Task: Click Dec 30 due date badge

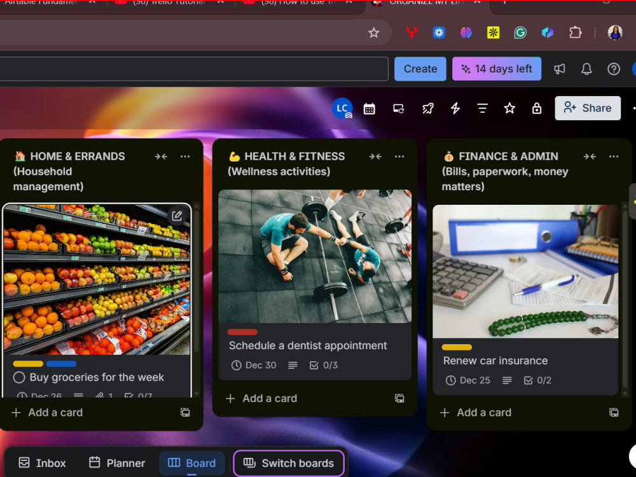Action: click(x=254, y=366)
